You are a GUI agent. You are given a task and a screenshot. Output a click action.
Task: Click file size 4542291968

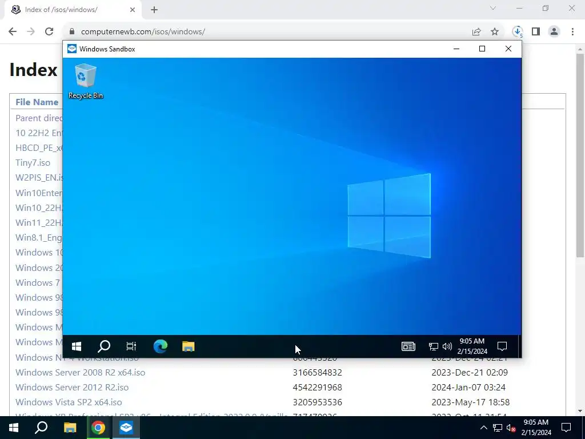pyautogui.click(x=318, y=387)
